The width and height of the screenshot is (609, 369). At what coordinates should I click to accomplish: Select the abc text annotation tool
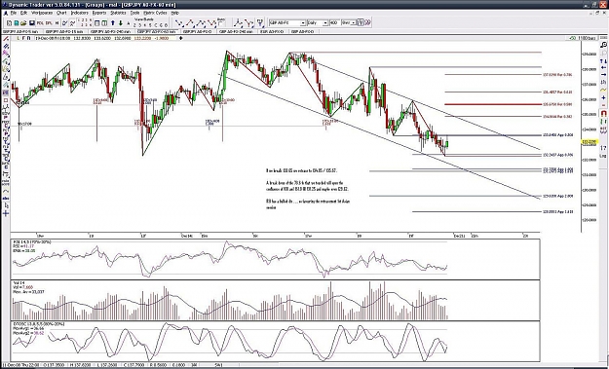coord(6,198)
